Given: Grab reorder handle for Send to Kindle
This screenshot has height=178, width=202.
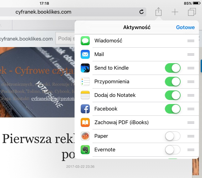Looking at the screenshot, I should (x=191, y=68).
